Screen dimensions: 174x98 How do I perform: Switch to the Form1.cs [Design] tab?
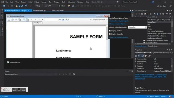[x=58, y=10]
